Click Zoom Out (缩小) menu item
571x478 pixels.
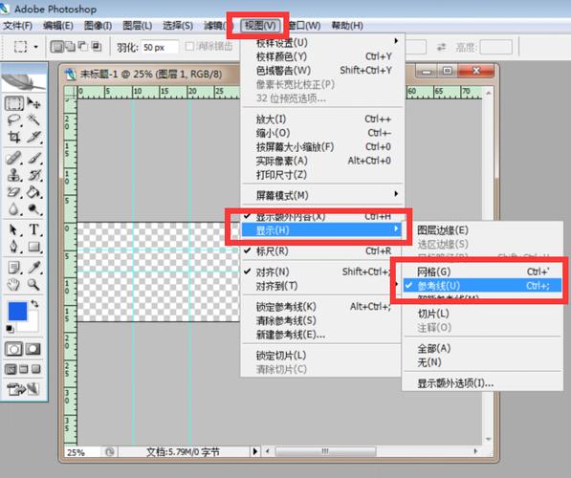click(321, 133)
